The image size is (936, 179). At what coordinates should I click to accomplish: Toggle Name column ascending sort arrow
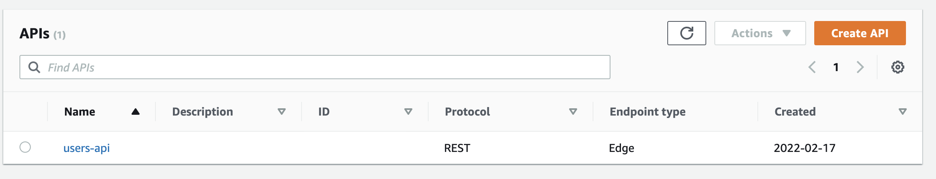(x=136, y=112)
